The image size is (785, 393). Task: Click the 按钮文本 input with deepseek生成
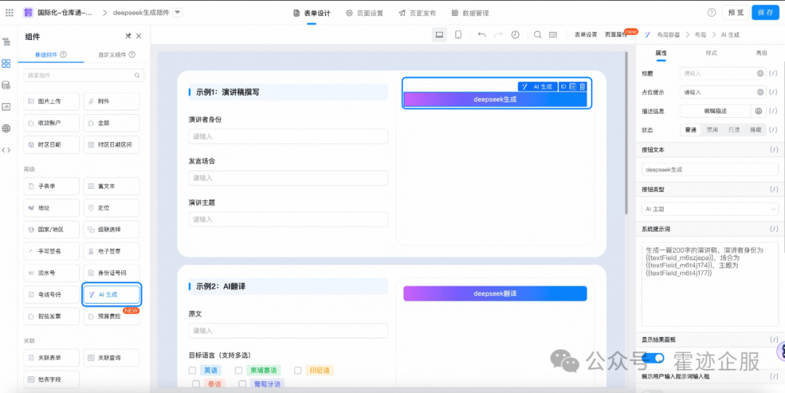coord(710,169)
